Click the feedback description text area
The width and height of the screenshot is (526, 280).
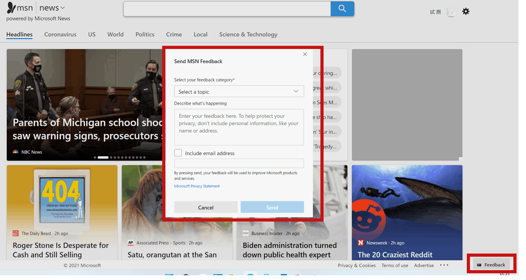coord(239,127)
